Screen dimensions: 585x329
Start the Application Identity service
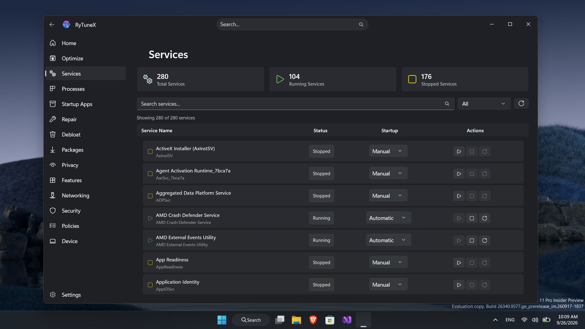(459, 285)
